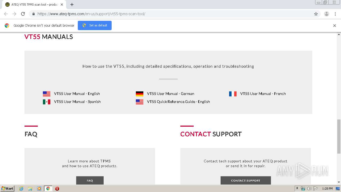
Task: Open VT55 Quick Reference Guide - English
Action: click(x=178, y=102)
